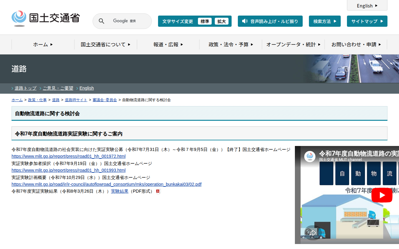The height and width of the screenshot is (249, 399).
Task: Open the 実験結果 PDF link
Action: click(119, 191)
